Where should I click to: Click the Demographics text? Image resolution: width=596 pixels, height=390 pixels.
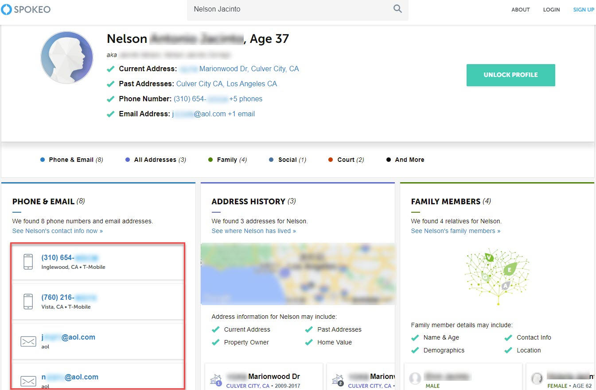pyautogui.click(x=444, y=350)
